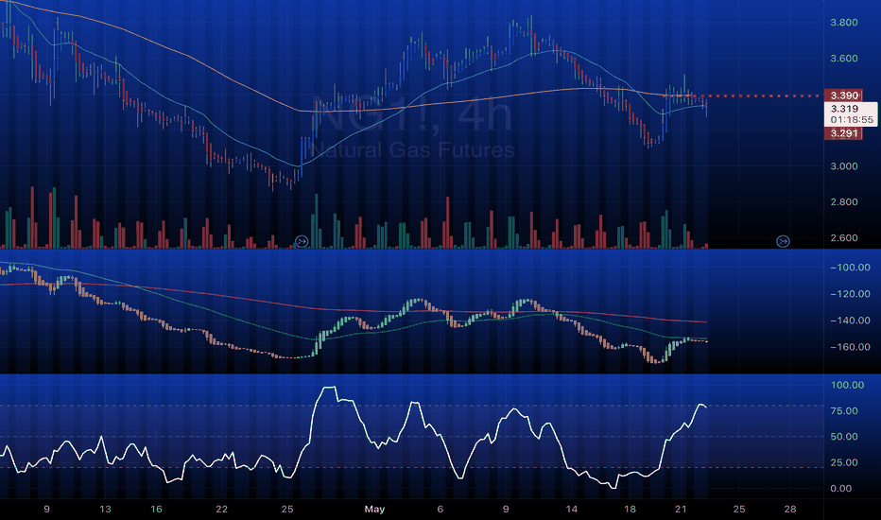Click date 28 on the time axis
The height and width of the screenshot is (520, 881).
click(x=790, y=510)
